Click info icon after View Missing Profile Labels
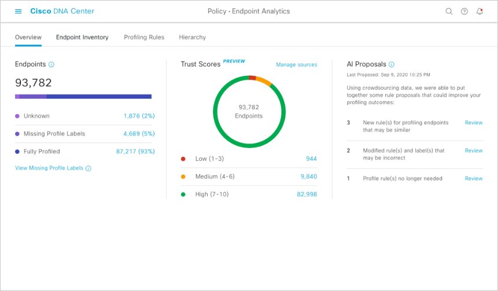 [x=88, y=168]
